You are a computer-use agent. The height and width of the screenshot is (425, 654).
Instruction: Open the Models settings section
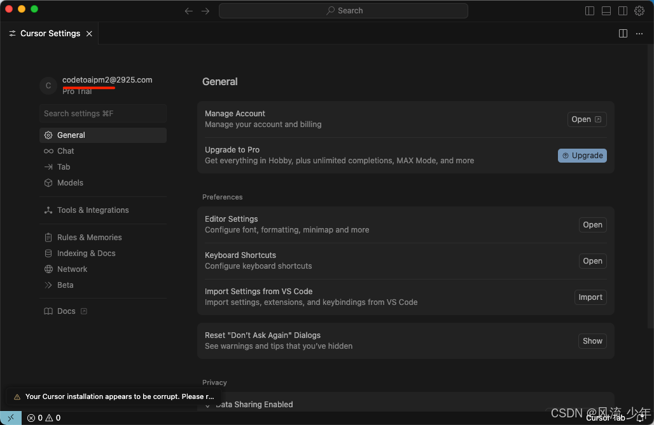103,182
